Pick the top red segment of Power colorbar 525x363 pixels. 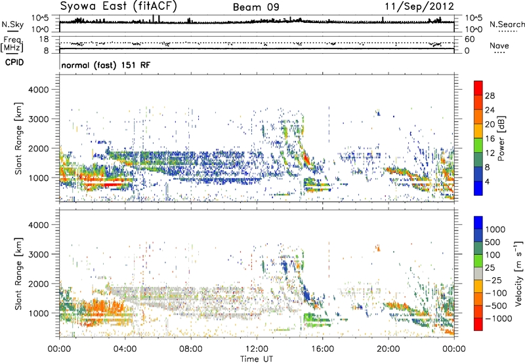tap(478, 88)
